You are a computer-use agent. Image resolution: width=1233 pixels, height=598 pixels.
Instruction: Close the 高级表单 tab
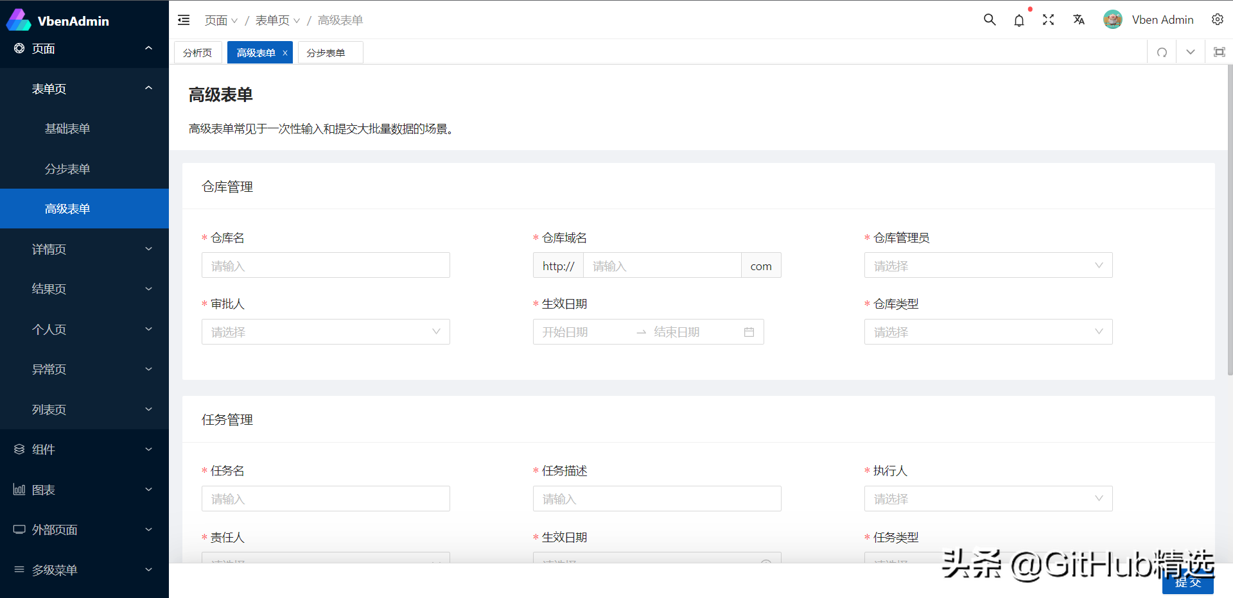(x=285, y=53)
